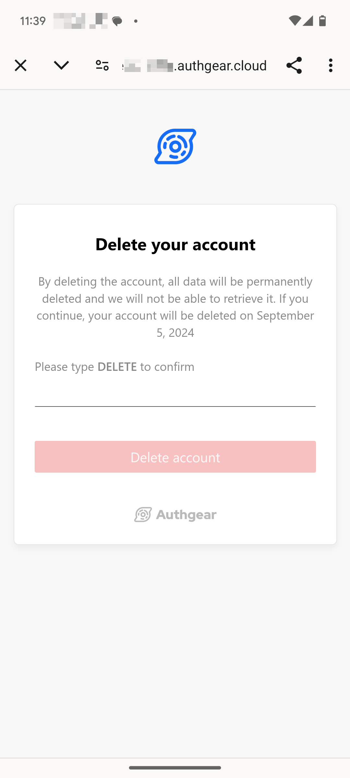350x778 pixels.
Task: Tap the cellular signal icon
Action: tap(308, 21)
